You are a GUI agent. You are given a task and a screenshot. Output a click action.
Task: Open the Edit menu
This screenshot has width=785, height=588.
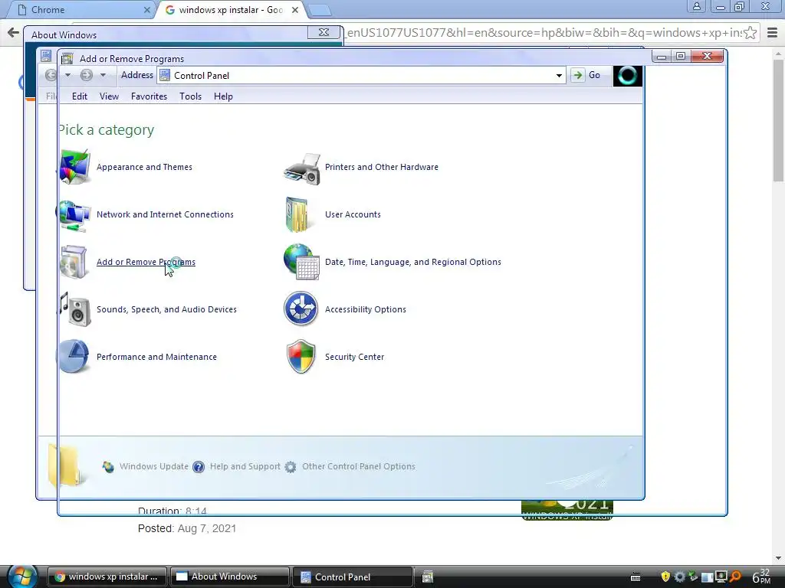[80, 96]
